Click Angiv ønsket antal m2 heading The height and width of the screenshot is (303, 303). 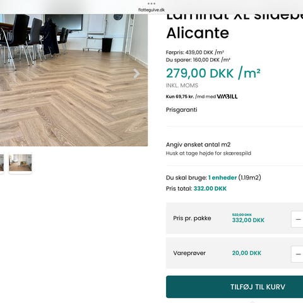click(x=198, y=145)
